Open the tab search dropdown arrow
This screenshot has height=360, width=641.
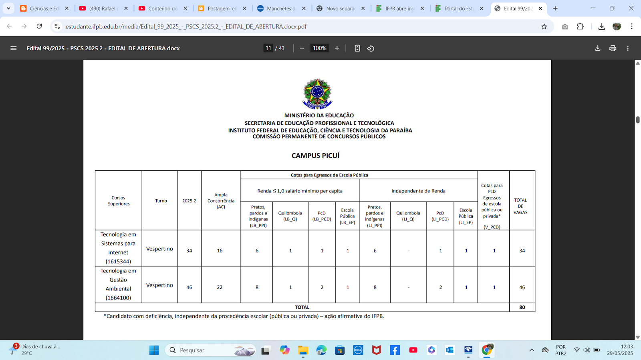[8, 8]
